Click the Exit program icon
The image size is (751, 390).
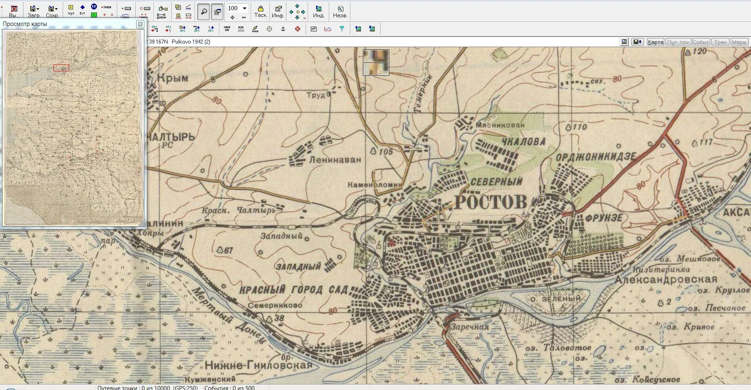pos(14,11)
